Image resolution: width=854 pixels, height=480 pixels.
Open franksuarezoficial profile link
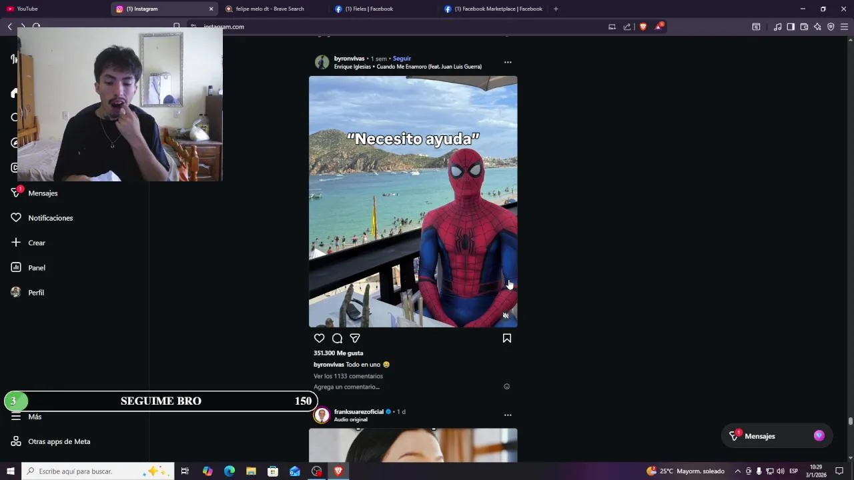[359, 412]
